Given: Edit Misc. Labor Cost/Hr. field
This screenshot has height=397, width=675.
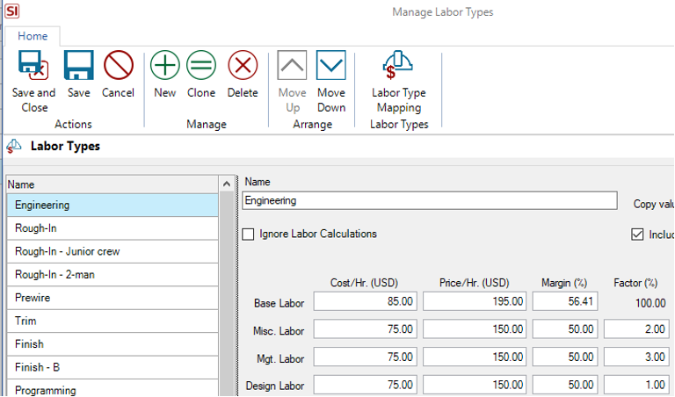Looking at the screenshot, I should (x=365, y=329).
